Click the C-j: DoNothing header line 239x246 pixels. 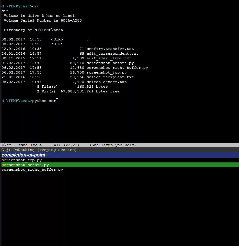tap(39, 150)
